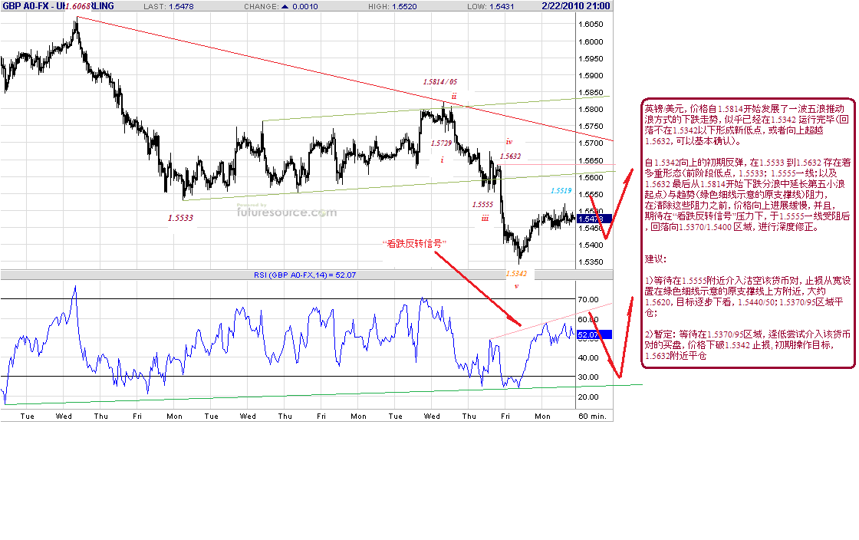Click the 1.5632 annotation below wave iv
Image resolution: width=859 pixels, height=540 pixels.
coord(511,156)
